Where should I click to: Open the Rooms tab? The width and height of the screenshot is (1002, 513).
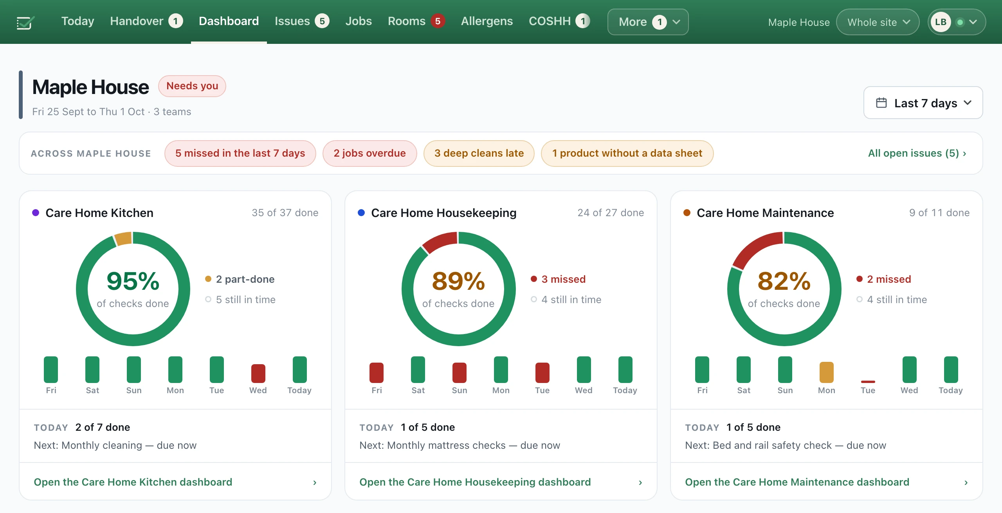(416, 21)
